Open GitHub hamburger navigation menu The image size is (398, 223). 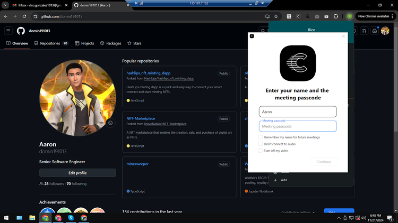pyautogui.click(x=8, y=31)
